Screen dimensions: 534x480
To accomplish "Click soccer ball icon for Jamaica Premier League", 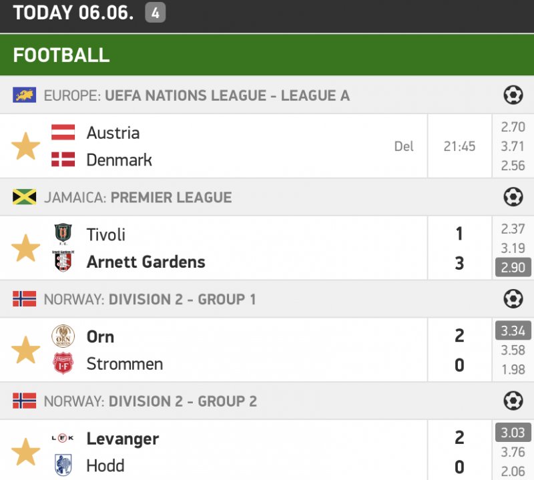I will pyautogui.click(x=513, y=197).
